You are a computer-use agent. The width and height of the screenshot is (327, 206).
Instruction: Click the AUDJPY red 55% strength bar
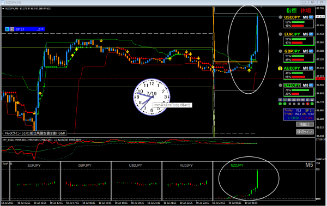click(x=298, y=77)
